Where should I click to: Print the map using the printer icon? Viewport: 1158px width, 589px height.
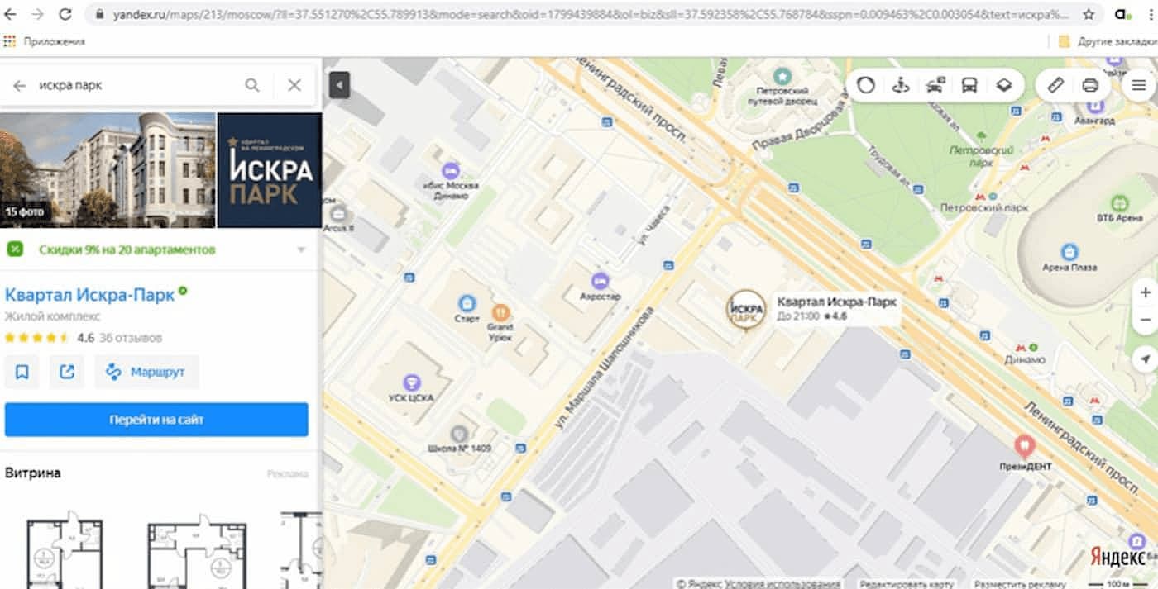click(x=1090, y=85)
